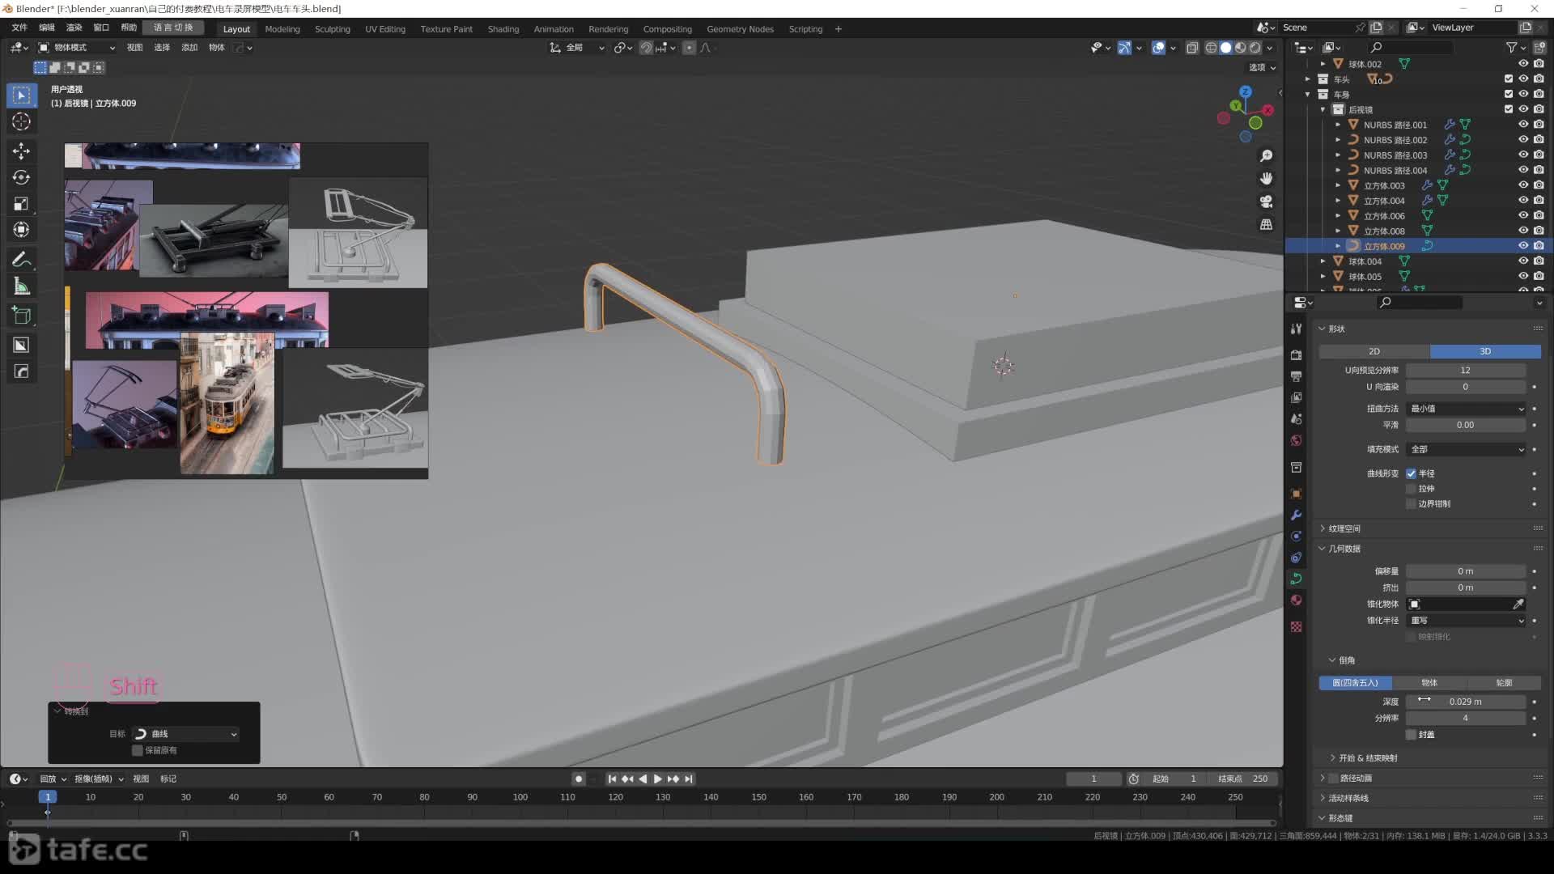This screenshot has height=874, width=1554.
Task: Hide NURBS 路径.001 with its eye icon
Action: [1523, 125]
